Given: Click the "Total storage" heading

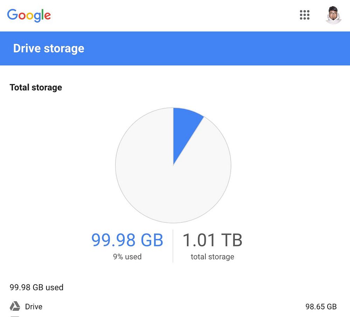Looking at the screenshot, I should coord(36,87).
